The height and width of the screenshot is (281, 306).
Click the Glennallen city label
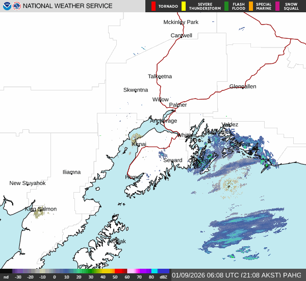(242, 87)
